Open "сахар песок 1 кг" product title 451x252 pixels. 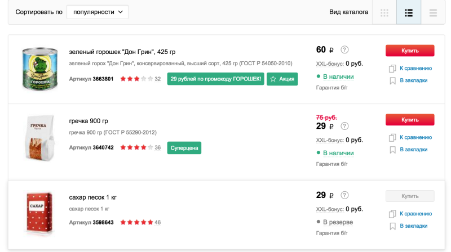pos(92,197)
